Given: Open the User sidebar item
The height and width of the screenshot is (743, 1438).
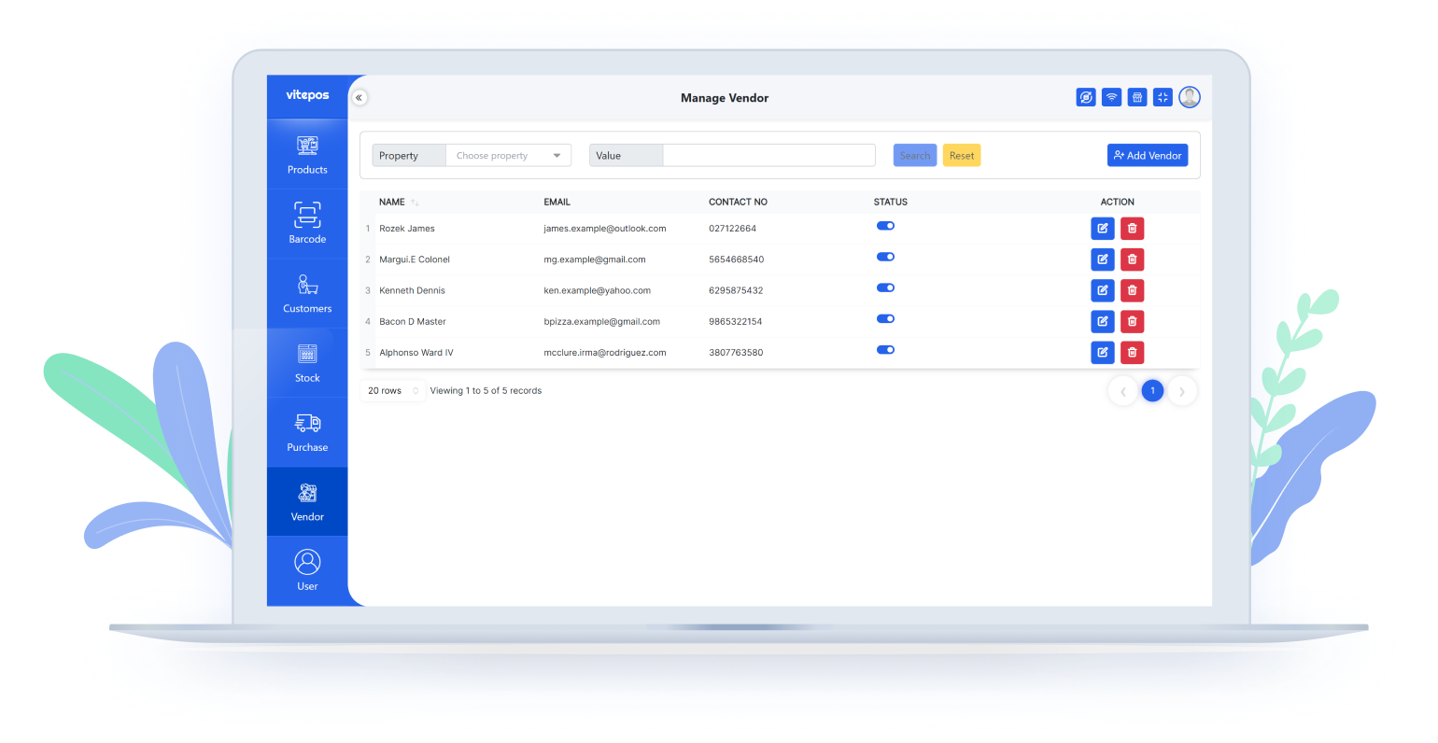Looking at the screenshot, I should coord(307,572).
